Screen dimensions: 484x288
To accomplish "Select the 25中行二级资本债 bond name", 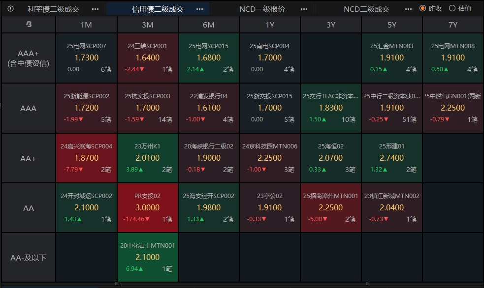I will [x=392, y=96].
